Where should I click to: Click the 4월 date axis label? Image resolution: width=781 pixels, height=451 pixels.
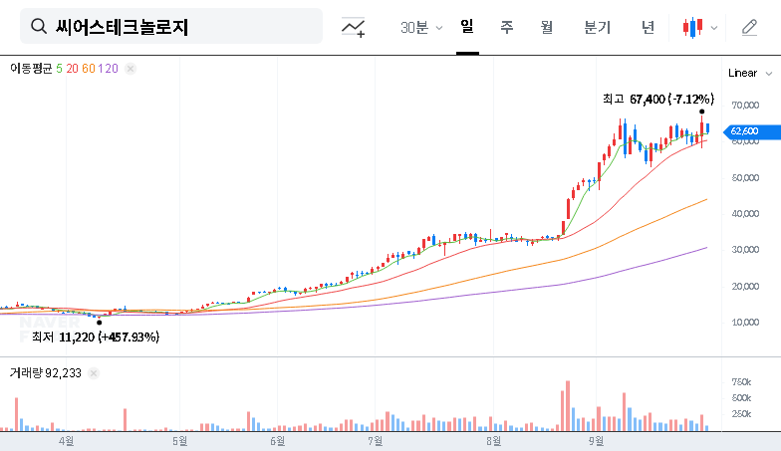(66, 441)
